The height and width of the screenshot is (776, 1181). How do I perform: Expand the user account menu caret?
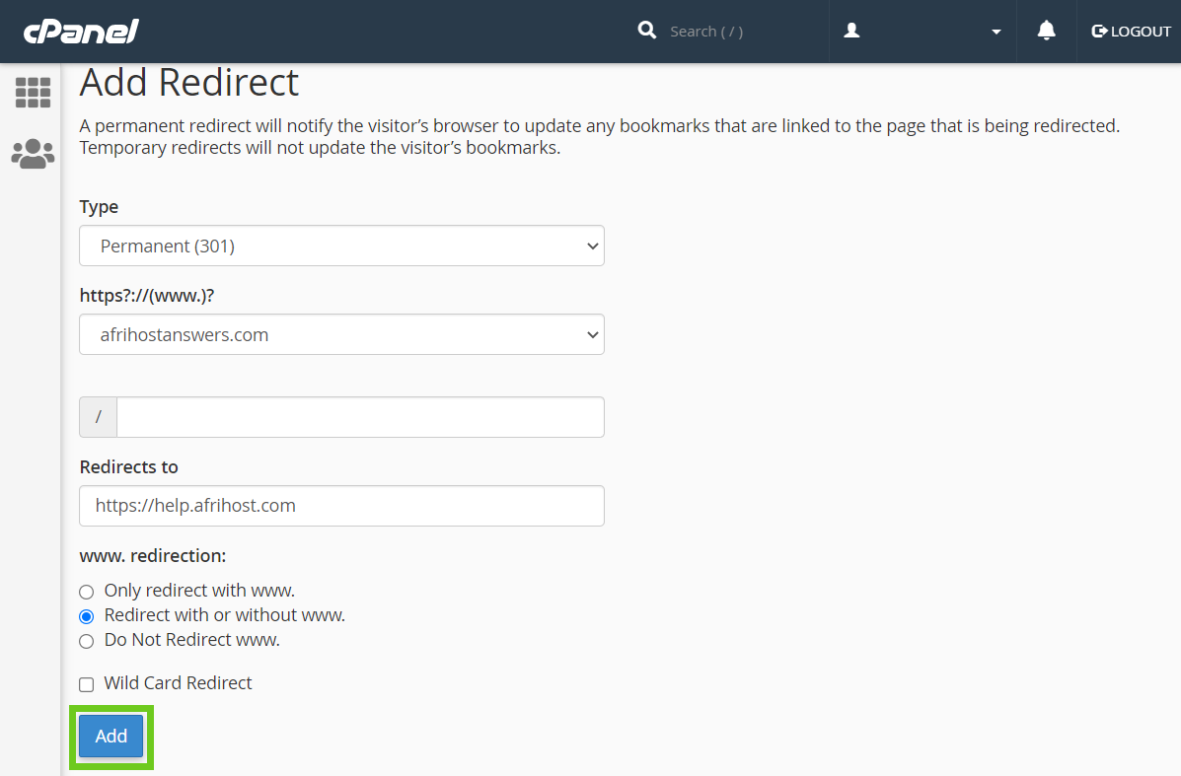point(996,32)
